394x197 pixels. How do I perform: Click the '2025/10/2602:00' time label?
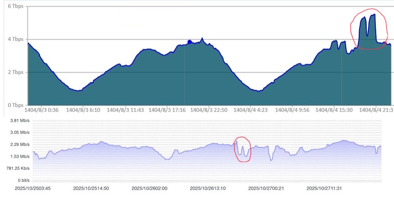(149, 188)
